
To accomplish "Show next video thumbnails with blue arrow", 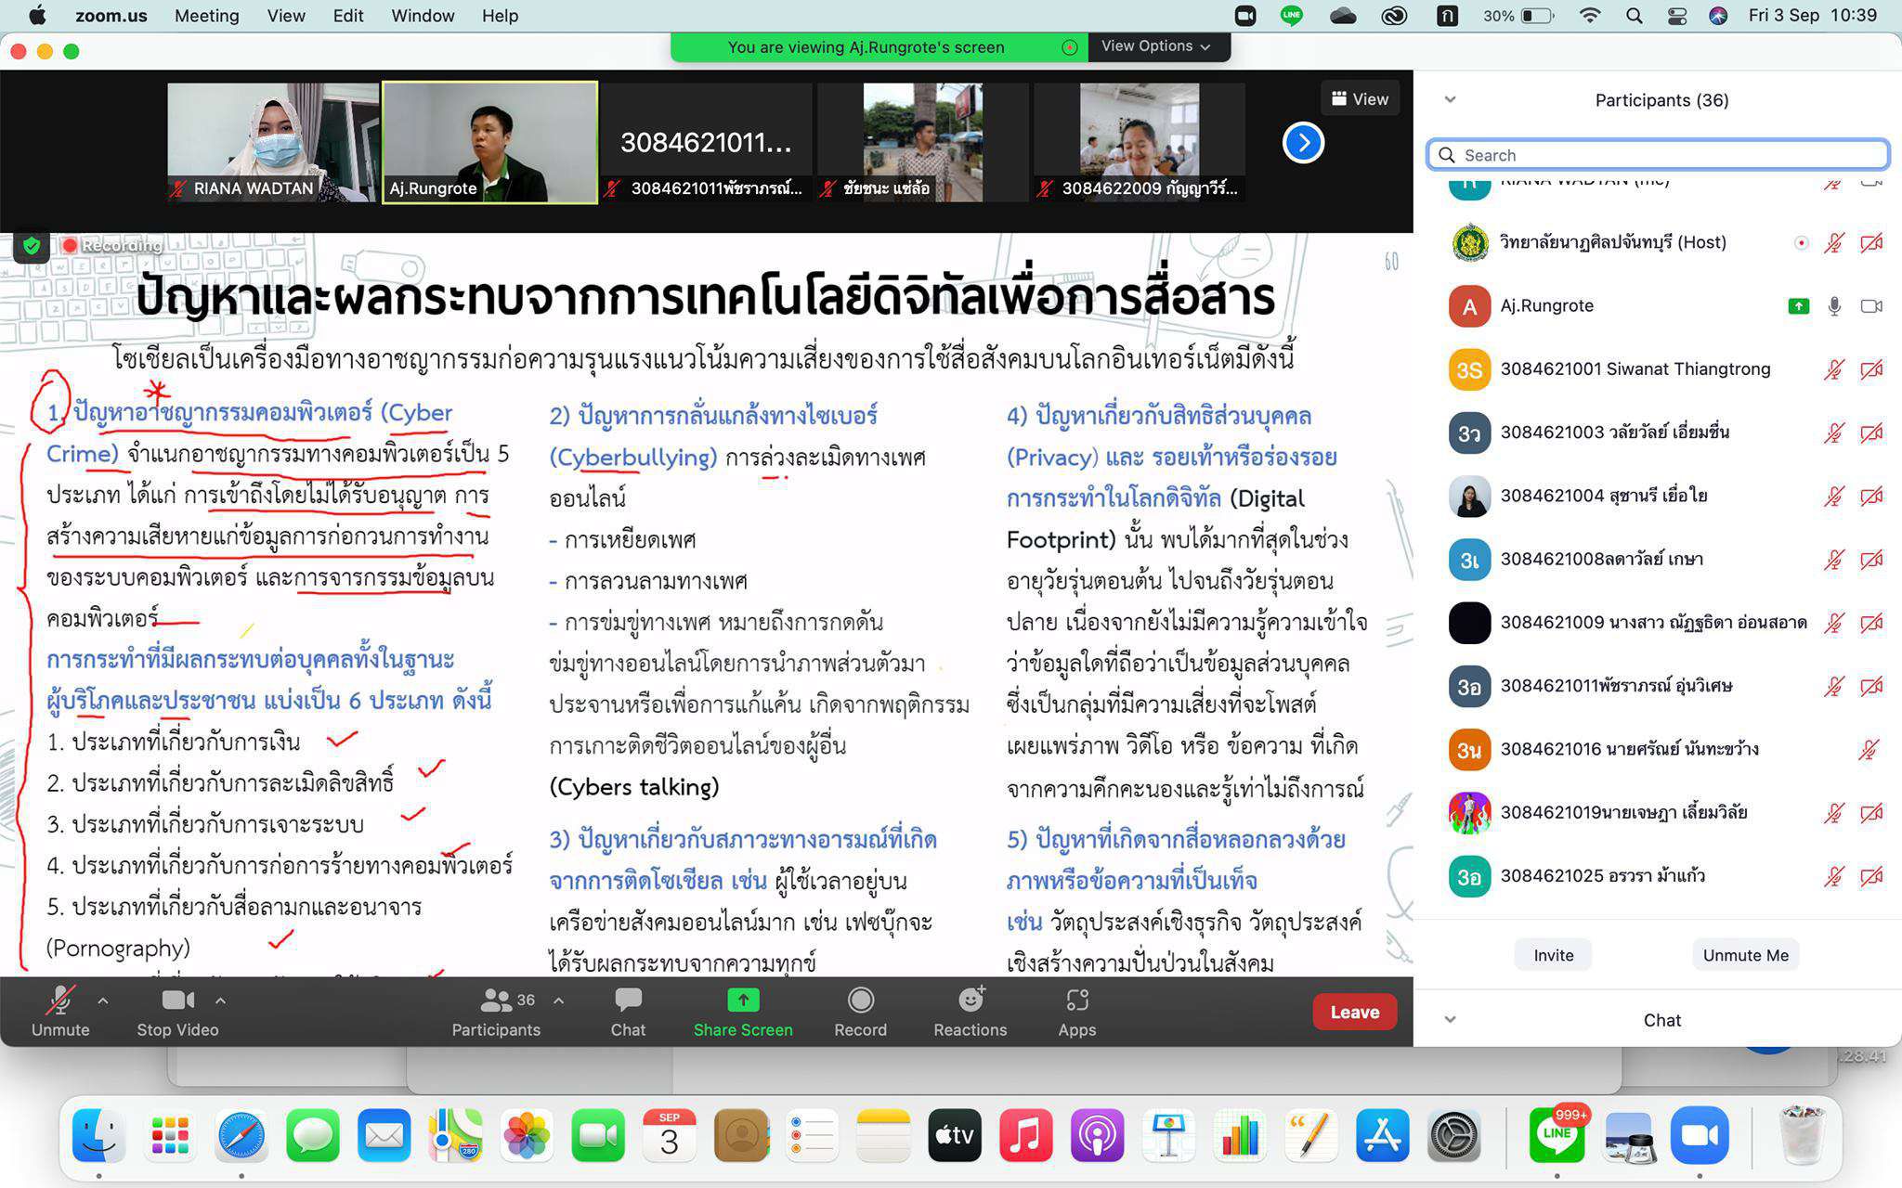I will tap(1303, 143).
